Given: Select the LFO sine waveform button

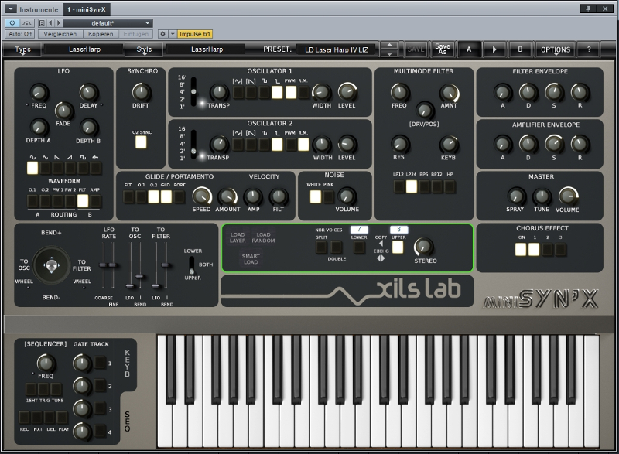Looking at the screenshot, I should (x=32, y=168).
